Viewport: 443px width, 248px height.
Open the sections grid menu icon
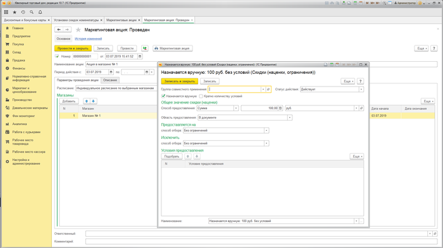point(6,12)
